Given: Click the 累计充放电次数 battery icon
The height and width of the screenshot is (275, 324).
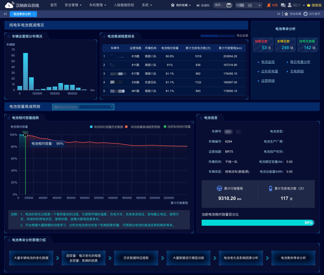Looking at the screenshot, I should [270, 188].
